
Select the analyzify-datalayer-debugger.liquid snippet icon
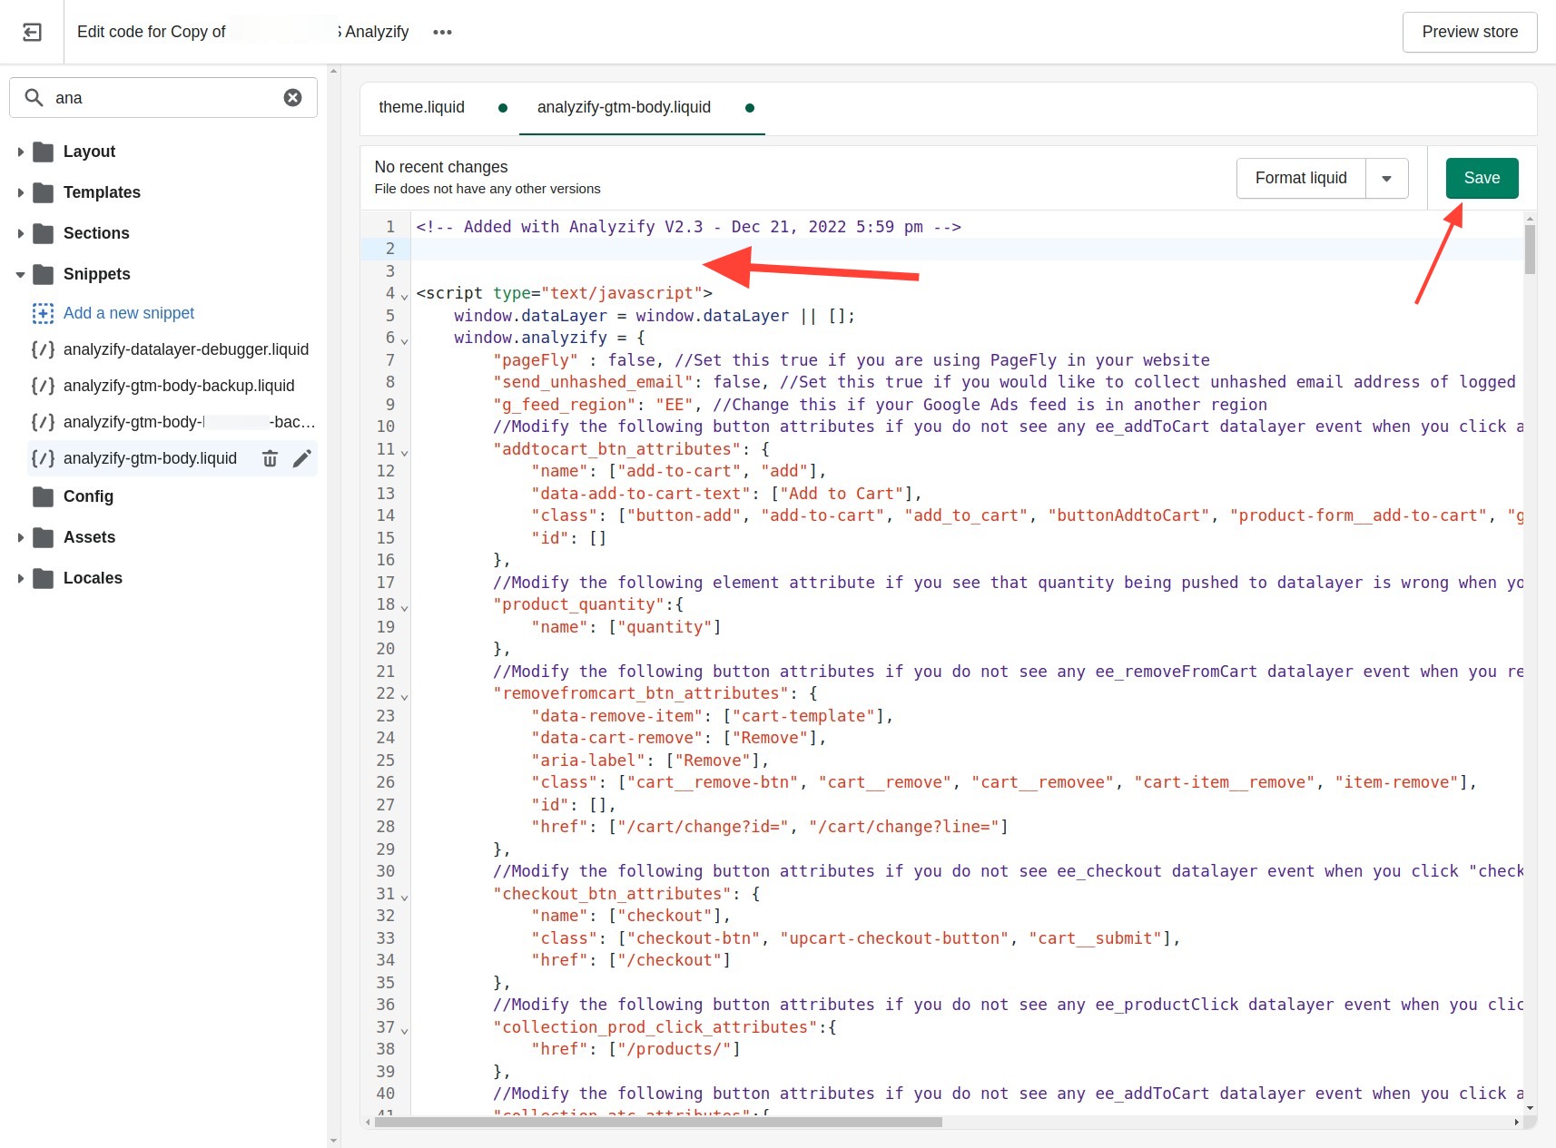coord(42,348)
